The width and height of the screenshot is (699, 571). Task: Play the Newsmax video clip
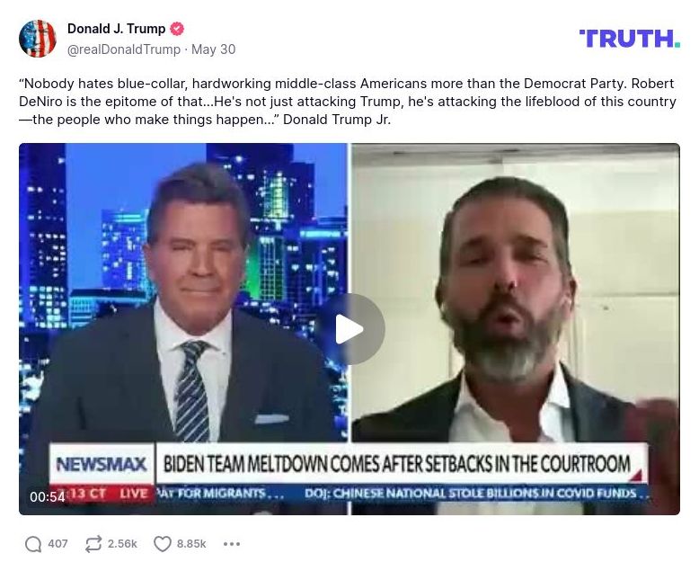pos(349,329)
